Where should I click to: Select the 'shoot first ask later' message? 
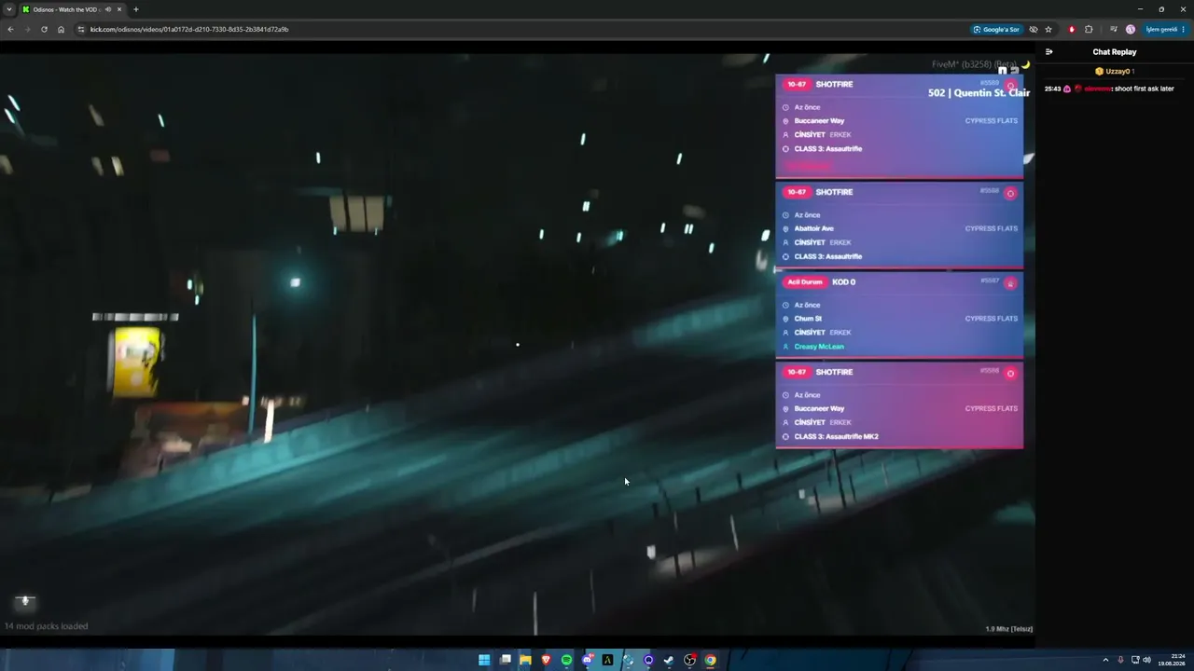click(x=1145, y=89)
